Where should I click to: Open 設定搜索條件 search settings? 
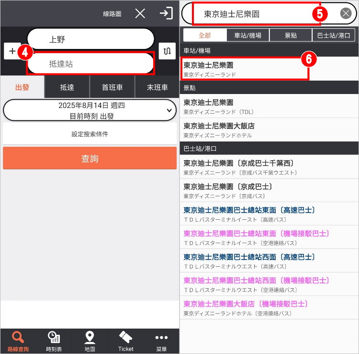pyautogui.click(x=90, y=134)
